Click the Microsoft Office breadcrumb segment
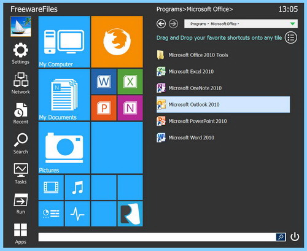This screenshot has height=251, width=307. point(223,24)
